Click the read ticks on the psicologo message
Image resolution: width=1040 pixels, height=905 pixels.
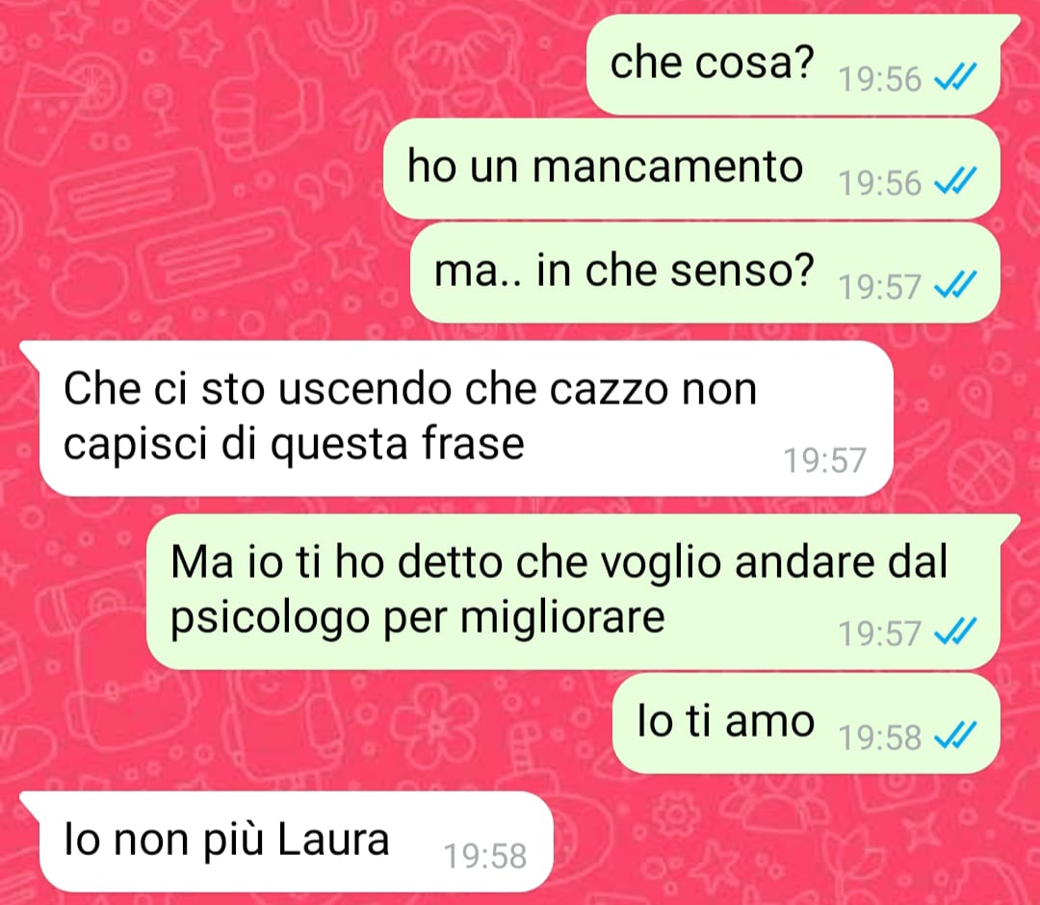(x=955, y=632)
